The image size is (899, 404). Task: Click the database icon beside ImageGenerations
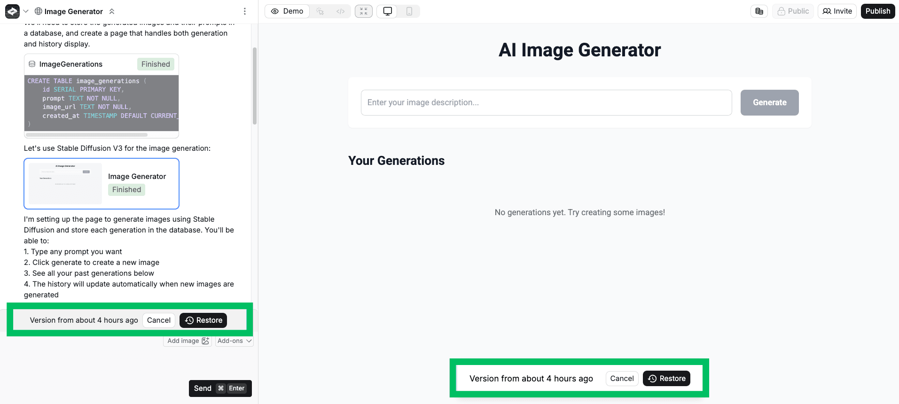coord(32,64)
